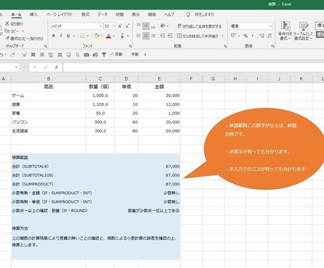324x268 pixels.
Task: Toggle italic formatting
Action: tap(61, 36)
